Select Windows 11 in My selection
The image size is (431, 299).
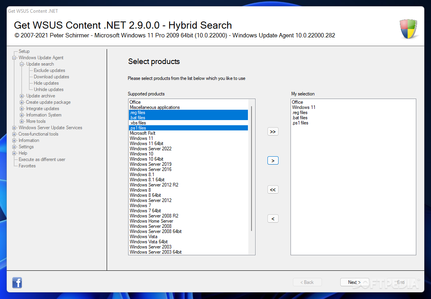click(353, 107)
